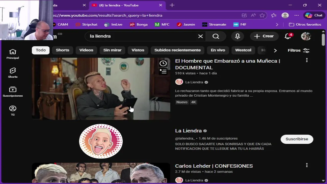Open the Carlos Lehder CONFESIONES title
Image resolution: width=327 pixels, height=184 pixels.
[214, 166]
